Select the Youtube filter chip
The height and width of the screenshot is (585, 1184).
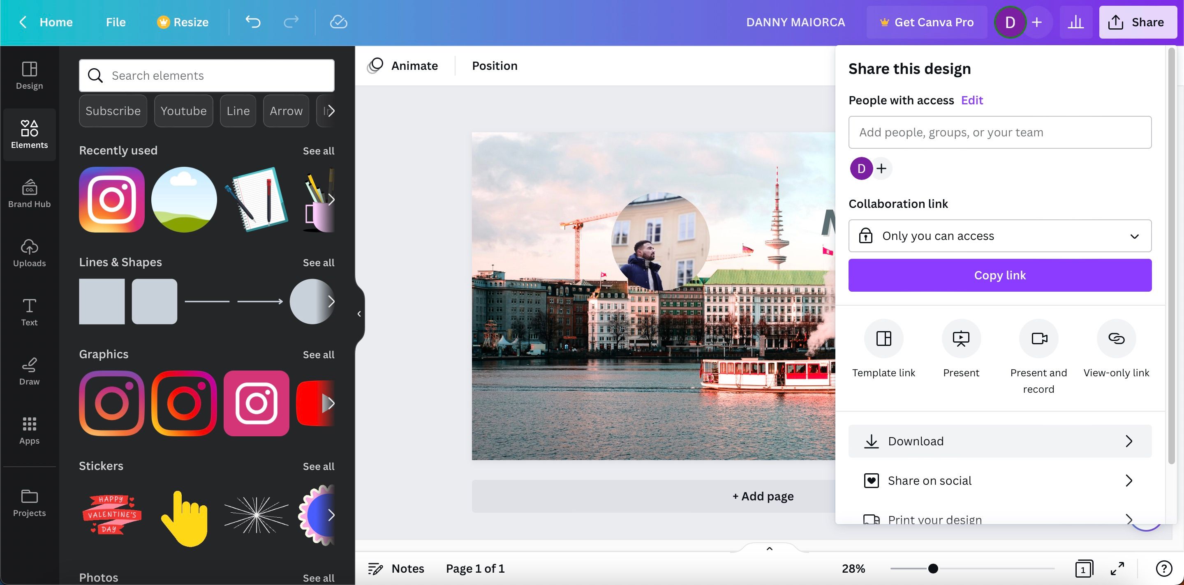pos(183,111)
